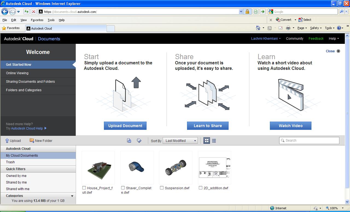Click the Upload Document button
Screen dimensions: 350x212
125,126
